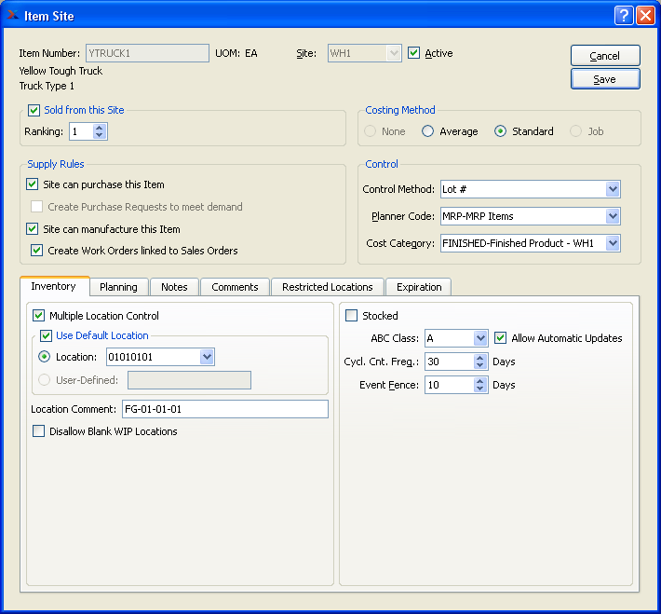Increase the Ranking spinner value
The image size is (661, 614).
pos(101,128)
